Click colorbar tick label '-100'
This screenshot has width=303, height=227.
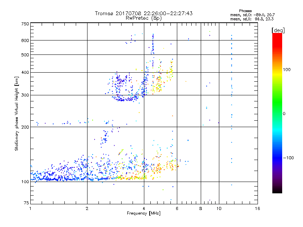pos(288,158)
